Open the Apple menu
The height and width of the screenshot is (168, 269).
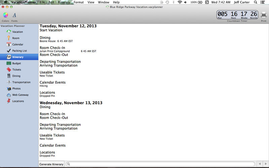[x=5, y=2]
